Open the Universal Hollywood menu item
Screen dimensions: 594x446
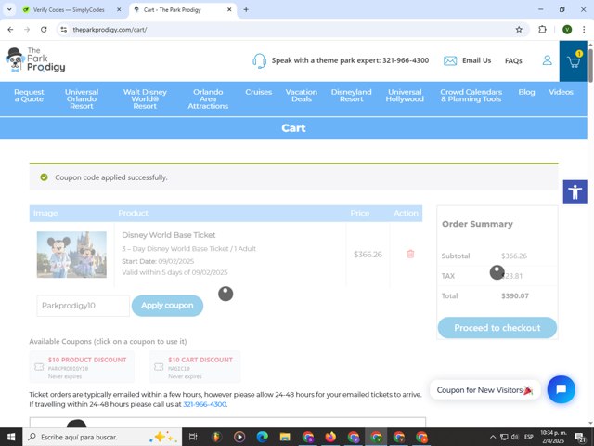(405, 96)
